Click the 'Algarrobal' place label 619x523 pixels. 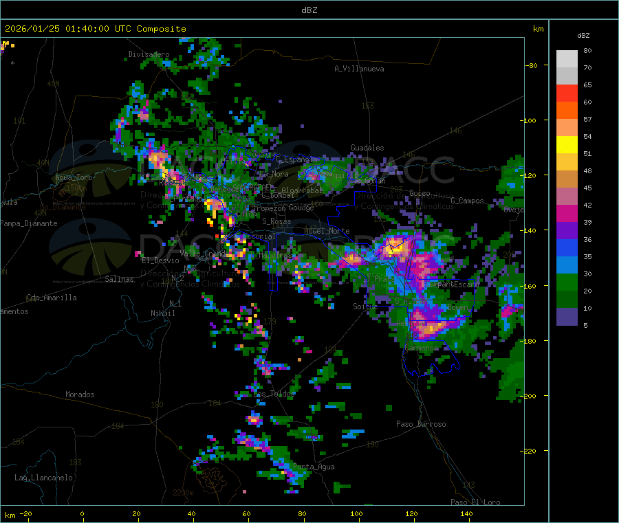[302, 190]
